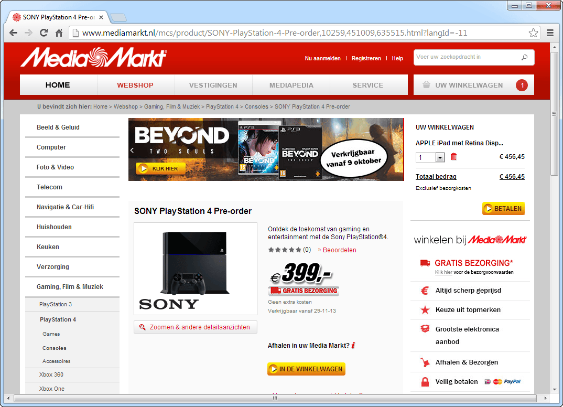The height and width of the screenshot is (407, 563).
Task: Click the browser forward arrow
Action: [28, 33]
